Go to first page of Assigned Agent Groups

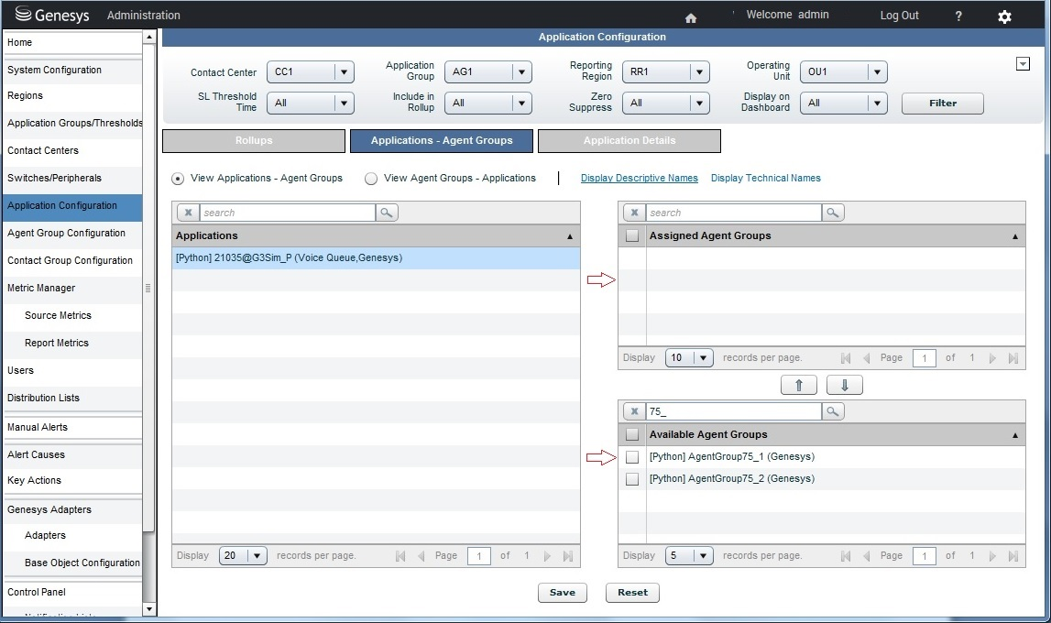845,358
